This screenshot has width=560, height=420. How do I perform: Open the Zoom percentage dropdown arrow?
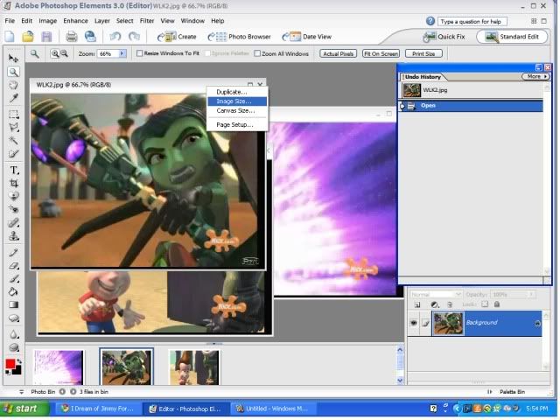122,53
